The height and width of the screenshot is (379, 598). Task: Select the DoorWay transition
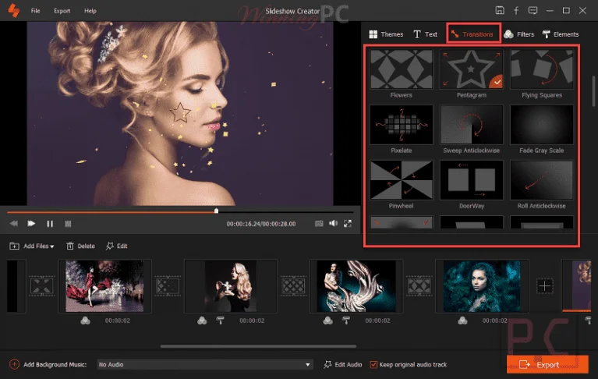click(x=472, y=180)
